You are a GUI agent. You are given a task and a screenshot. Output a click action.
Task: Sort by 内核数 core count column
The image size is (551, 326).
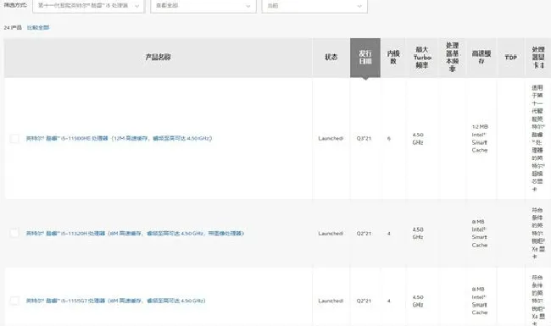[393, 58]
